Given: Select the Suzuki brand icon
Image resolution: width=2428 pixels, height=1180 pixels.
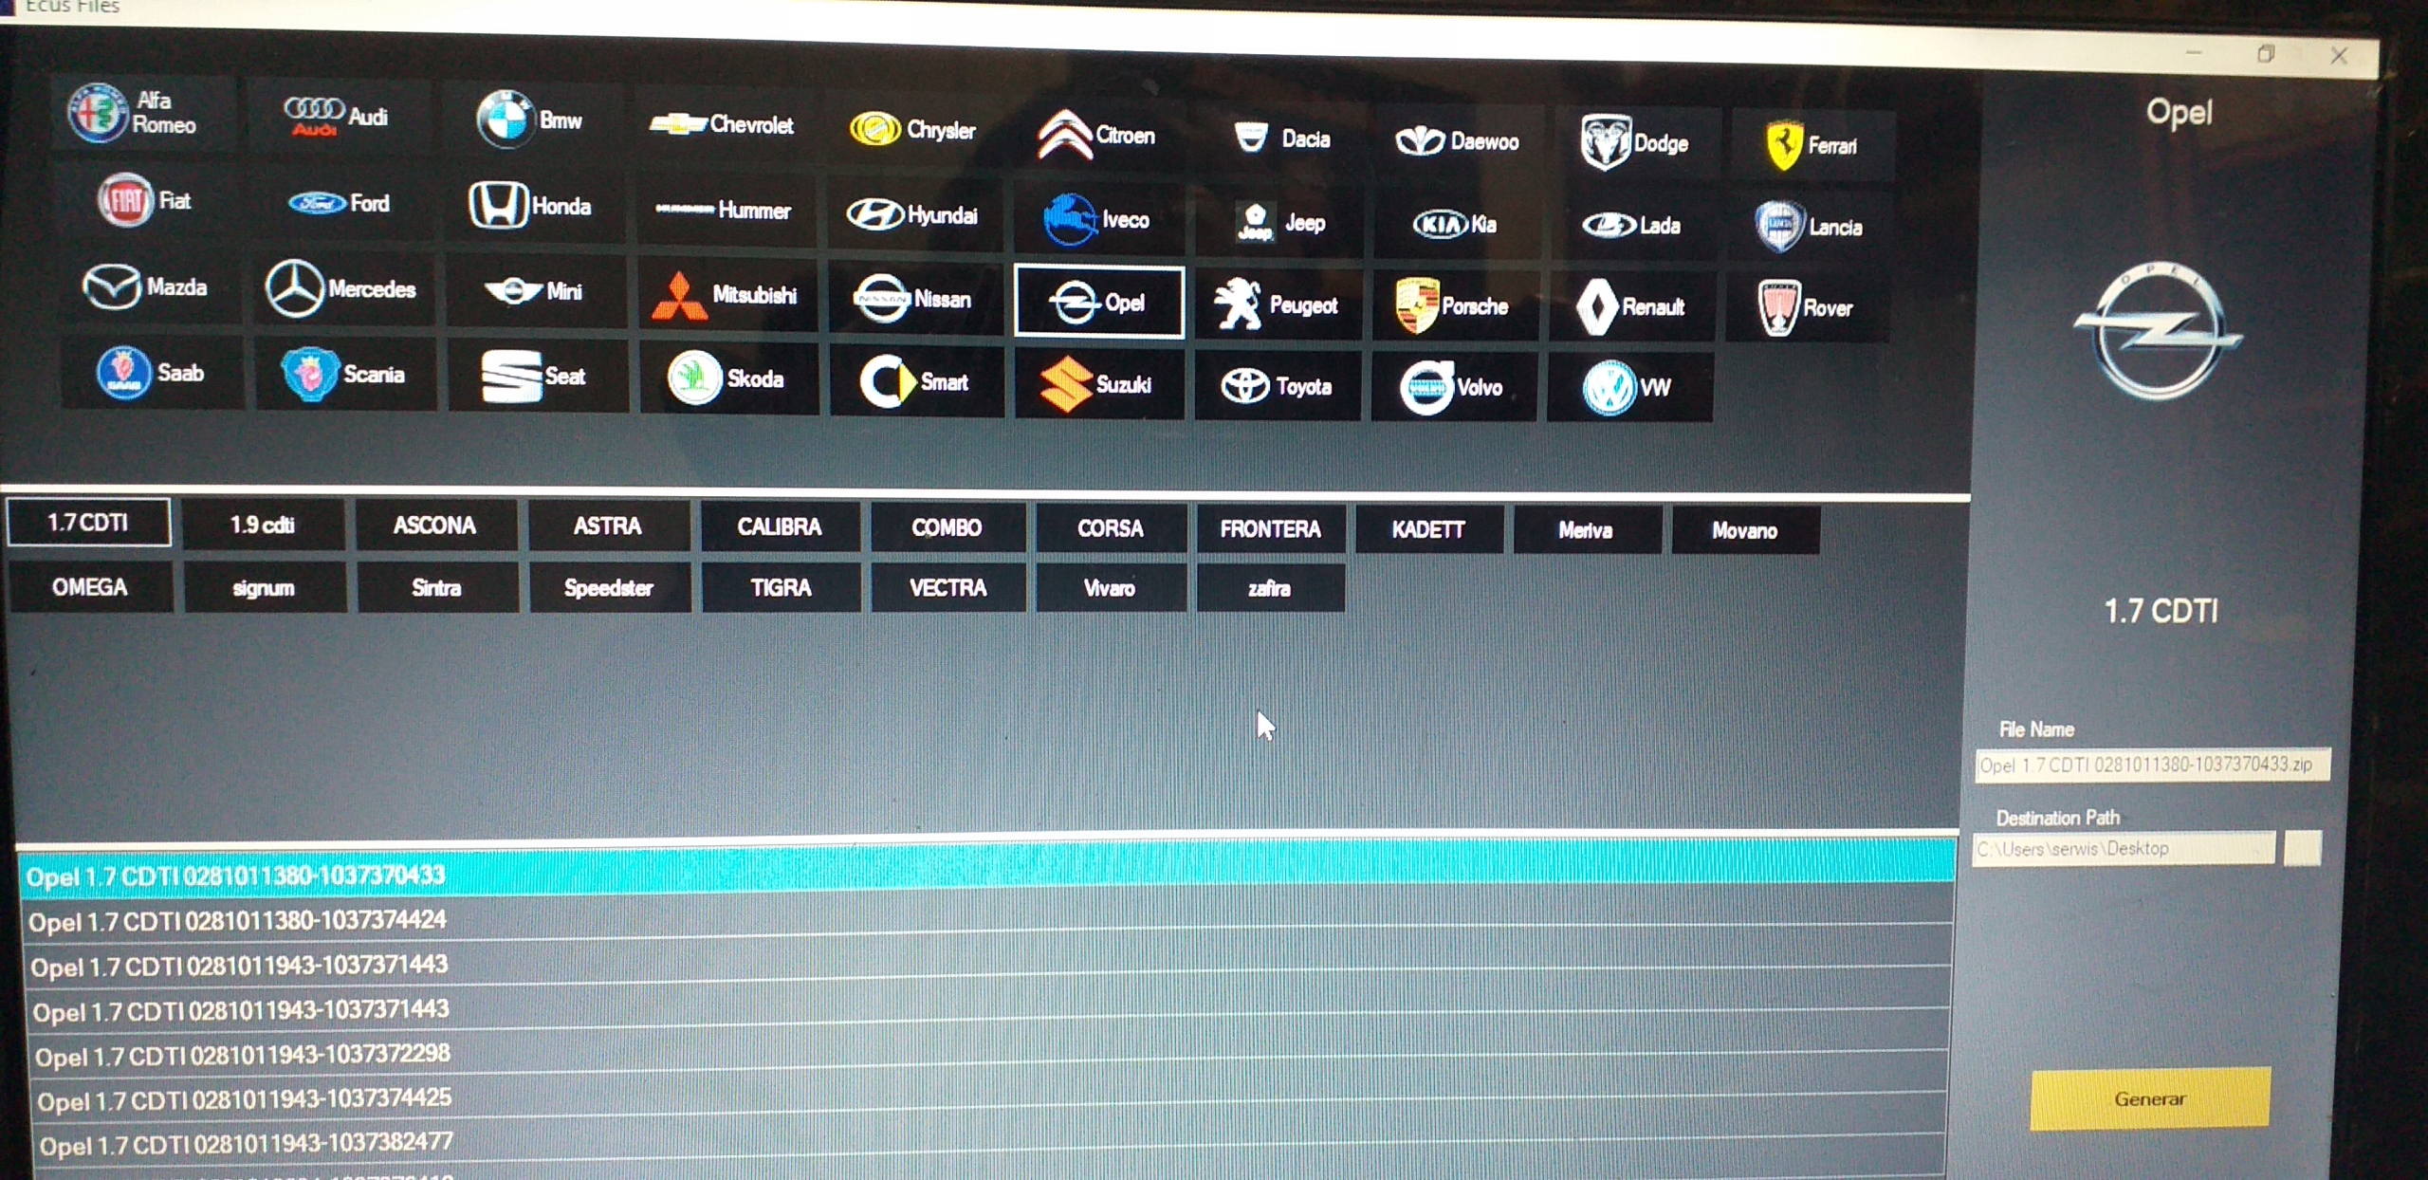Looking at the screenshot, I should (x=1065, y=384).
